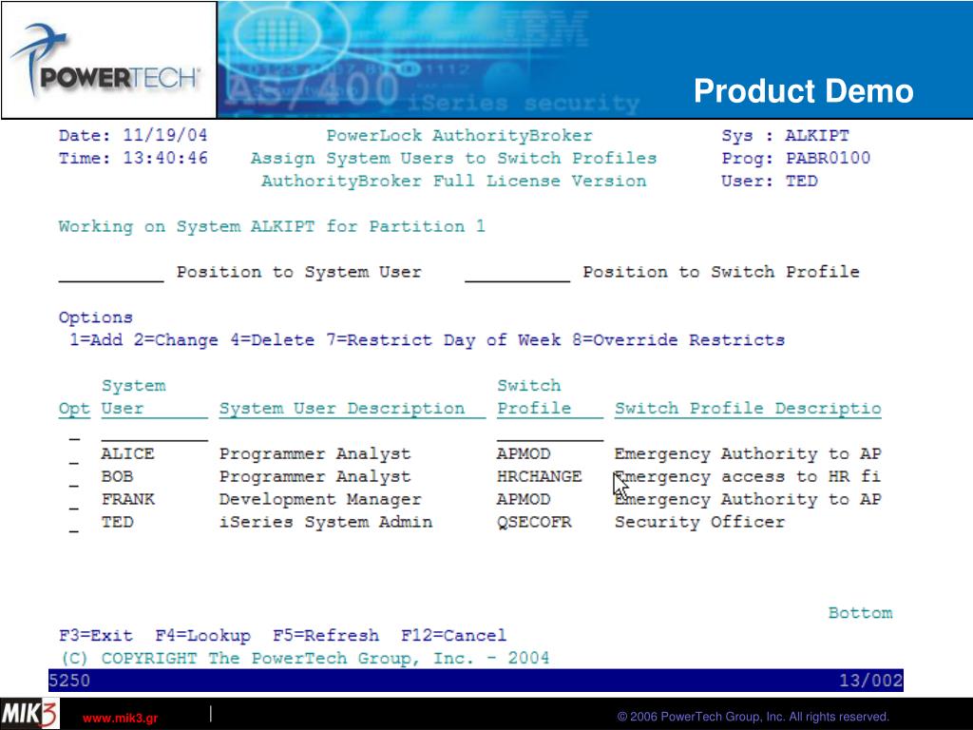The width and height of the screenshot is (973, 730).
Task: Click F4=Lookup function key
Action: pos(203,636)
